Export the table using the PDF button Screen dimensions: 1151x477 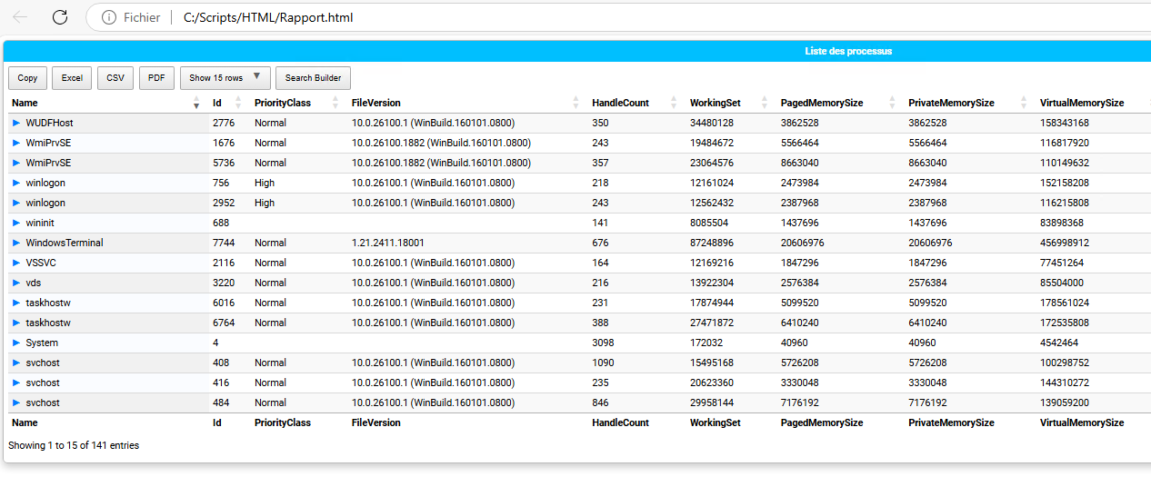point(156,78)
